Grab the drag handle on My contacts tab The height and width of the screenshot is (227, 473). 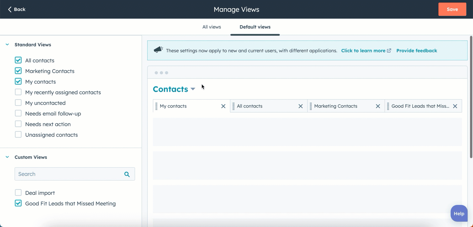click(x=156, y=106)
